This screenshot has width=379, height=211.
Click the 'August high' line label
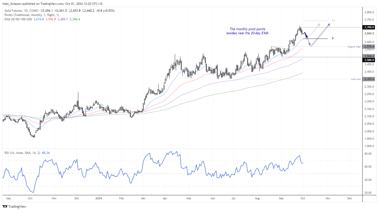click(354, 47)
